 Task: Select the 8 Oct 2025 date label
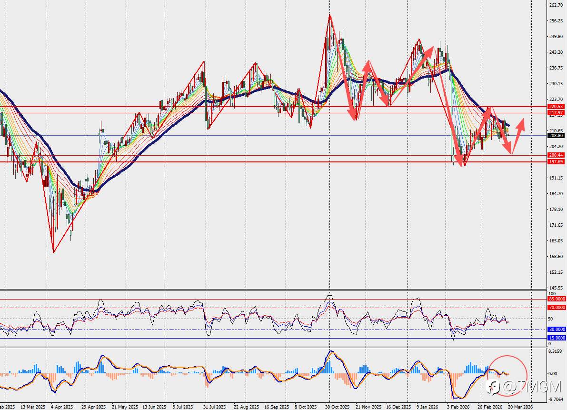tap(306, 407)
